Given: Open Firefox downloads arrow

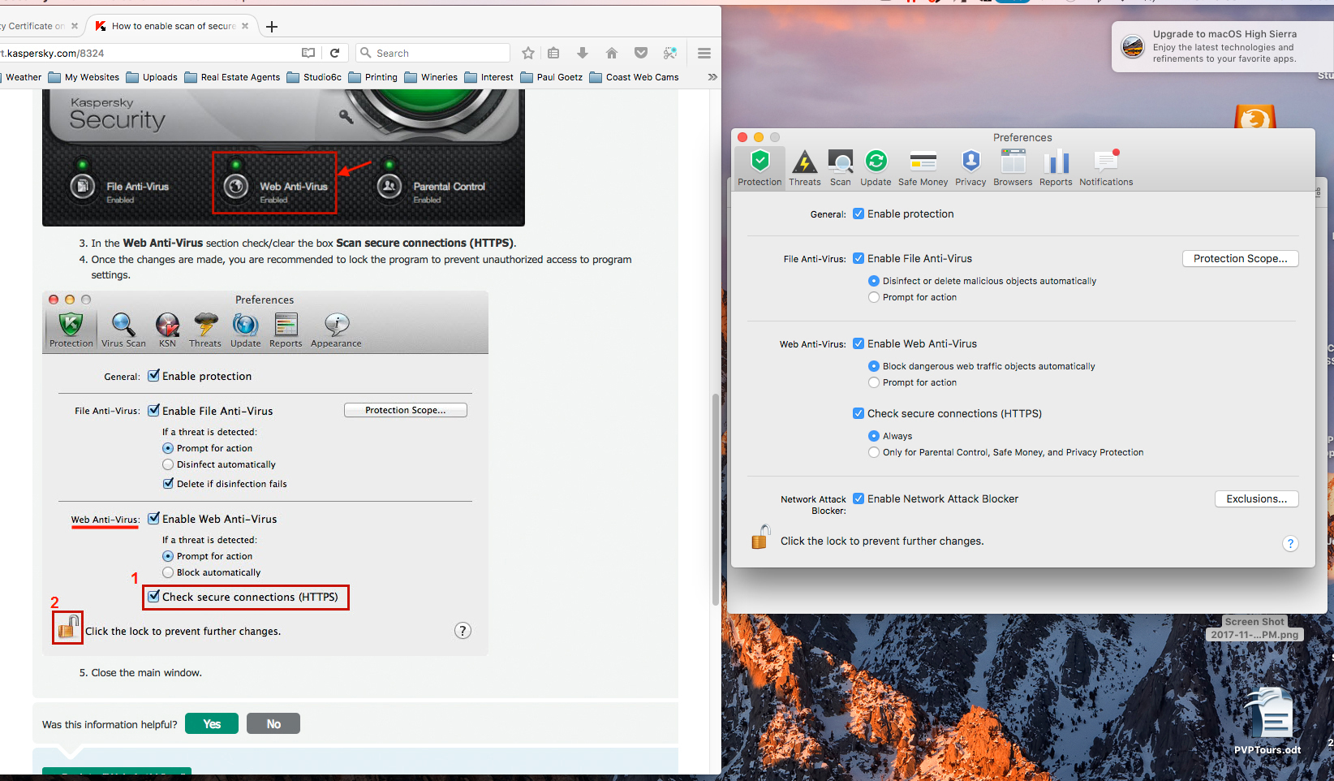Looking at the screenshot, I should click(583, 53).
